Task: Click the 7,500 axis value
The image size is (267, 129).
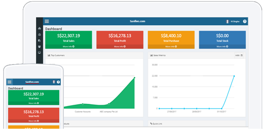Action: [155, 98]
